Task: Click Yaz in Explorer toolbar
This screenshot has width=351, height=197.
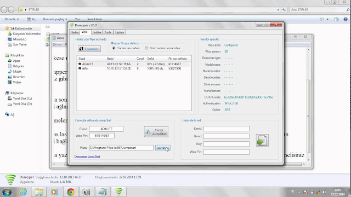Action: pyautogui.click(x=77, y=19)
